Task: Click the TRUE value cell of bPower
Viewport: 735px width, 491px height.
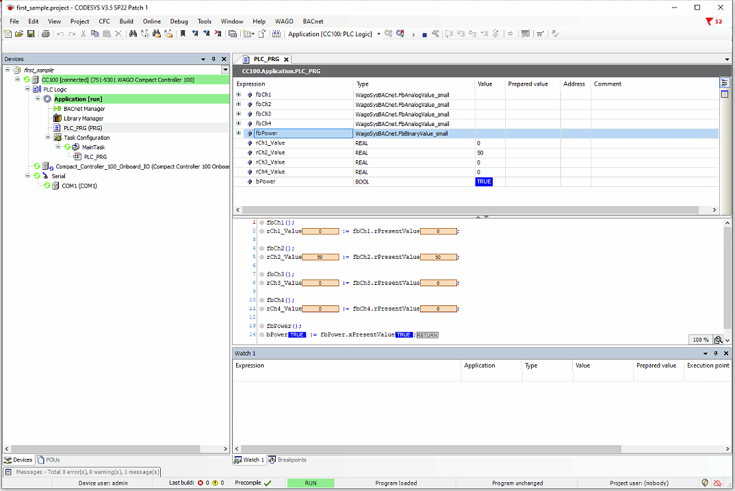Action: click(484, 181)
